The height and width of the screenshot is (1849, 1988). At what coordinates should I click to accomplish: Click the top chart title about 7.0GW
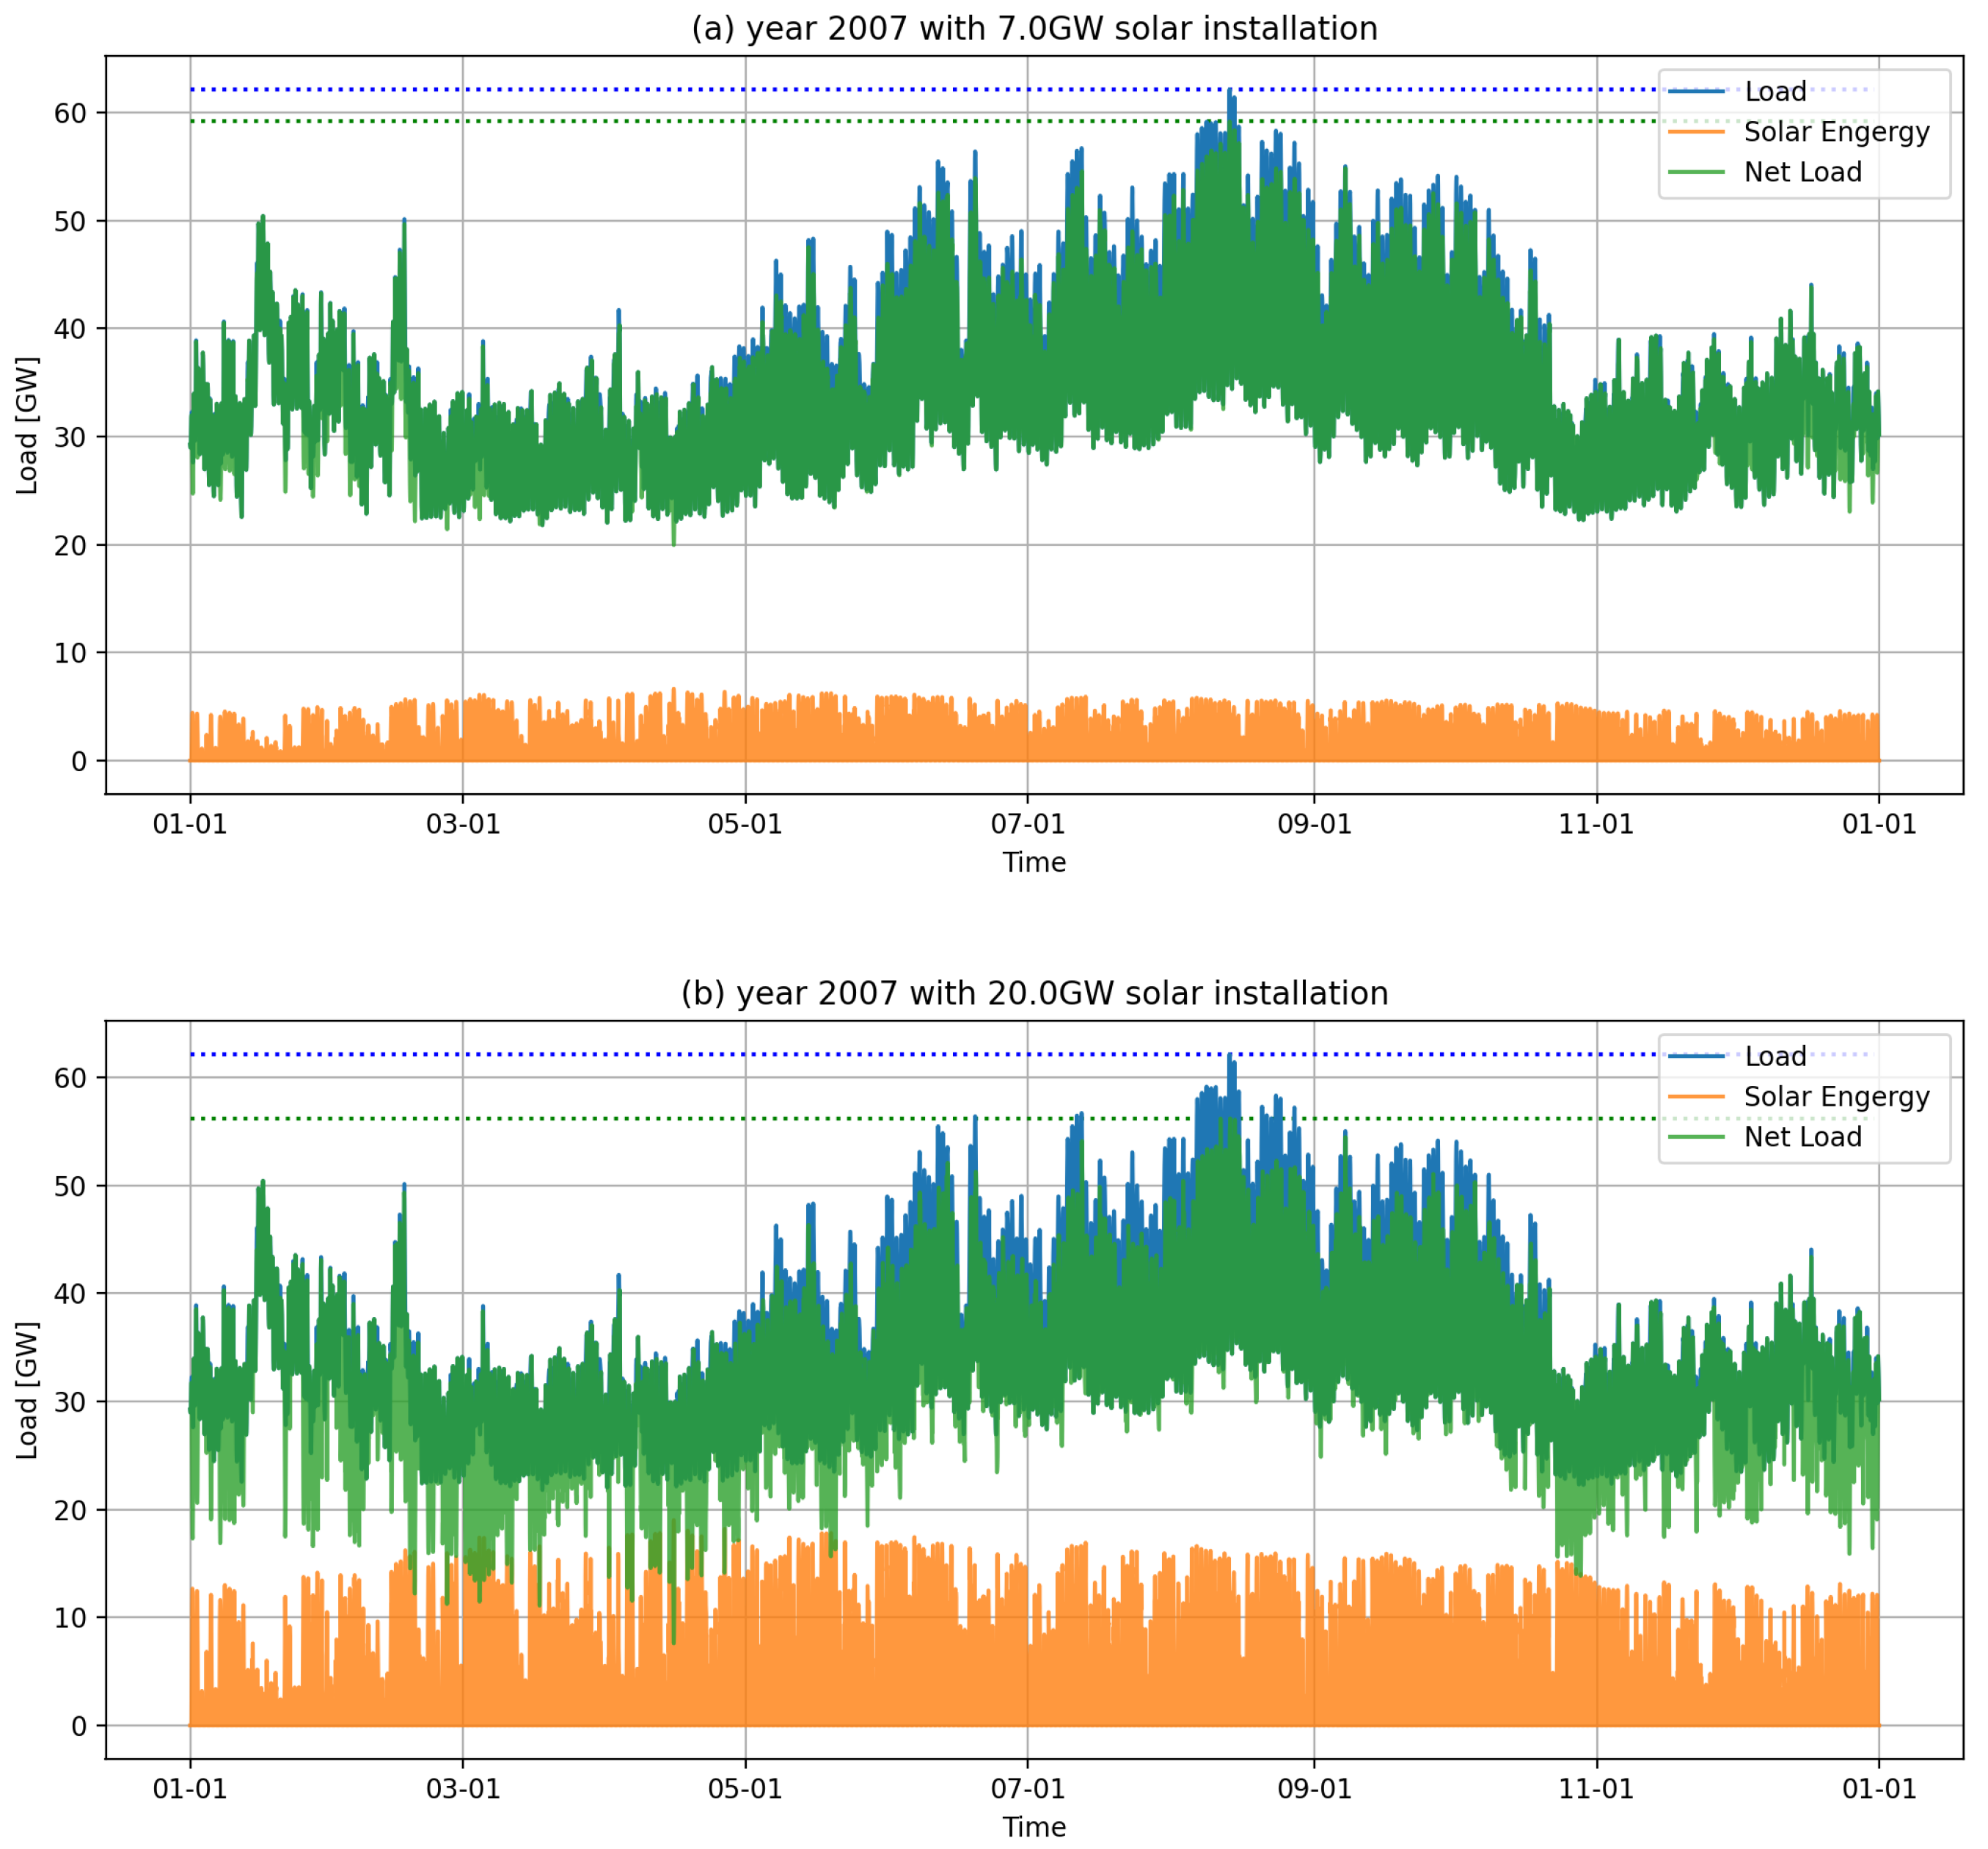[1034, 28]
